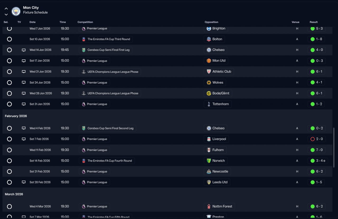This screenshot has height=219, width=338.
Task: View the 2 - 0 Liverpool loss result
Action: (x=317, y=139)
